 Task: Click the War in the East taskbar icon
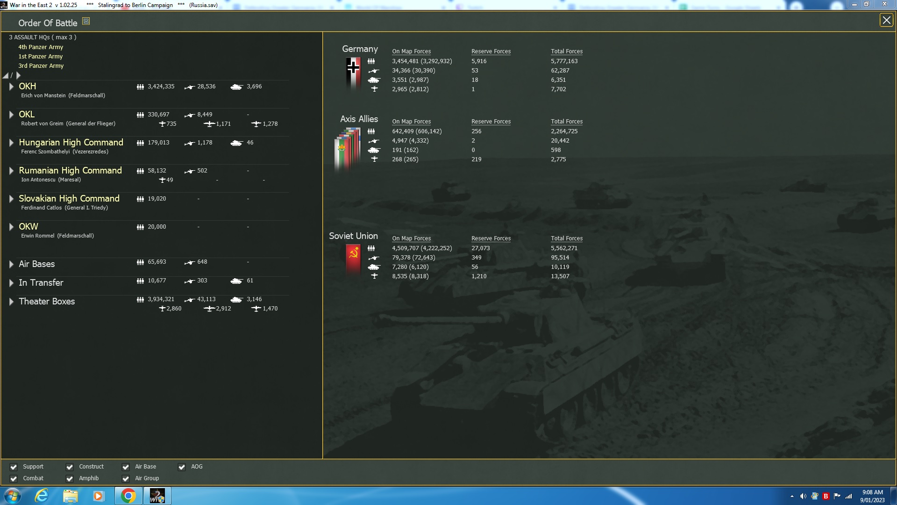tap(157, 496)
